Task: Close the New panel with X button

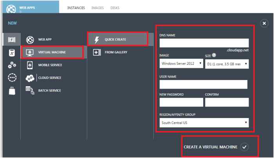Action: [264, 23]
